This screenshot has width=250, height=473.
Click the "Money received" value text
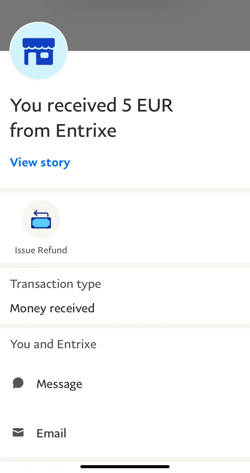click(x=52, y=308)
